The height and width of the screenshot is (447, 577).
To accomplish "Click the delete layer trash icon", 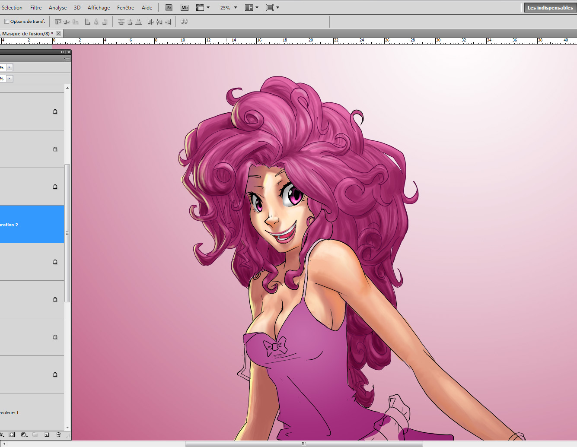I will 58,435.
